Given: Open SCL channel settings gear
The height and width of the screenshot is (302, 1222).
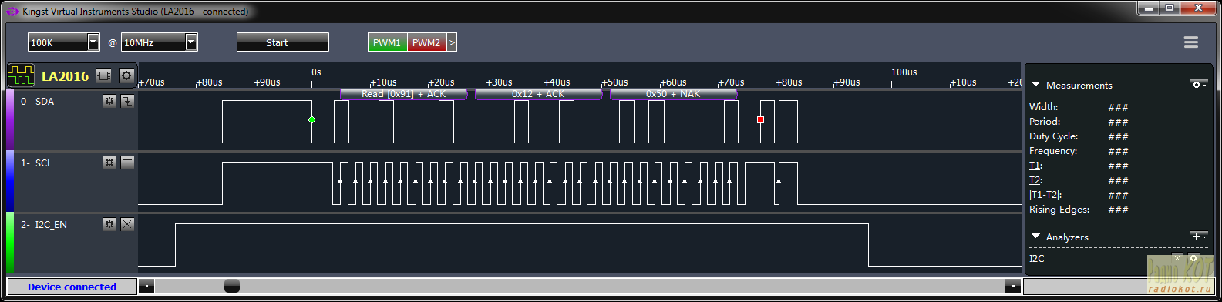Looking at the screenshot, I should click(x=109, y=163).
